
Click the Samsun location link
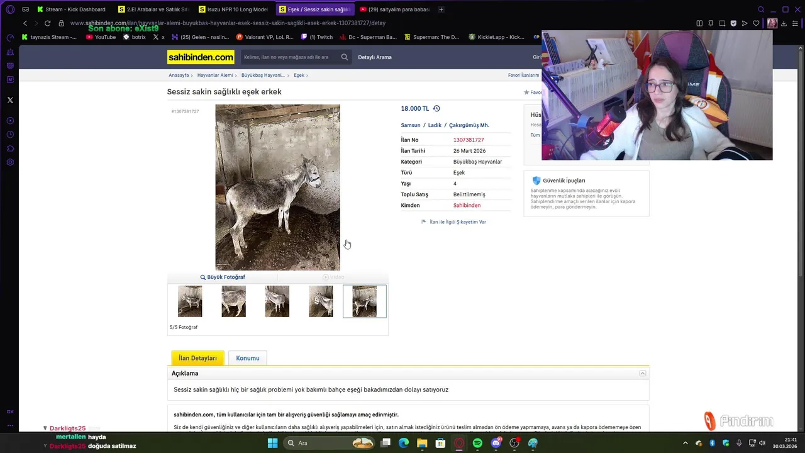pos(411,125)
